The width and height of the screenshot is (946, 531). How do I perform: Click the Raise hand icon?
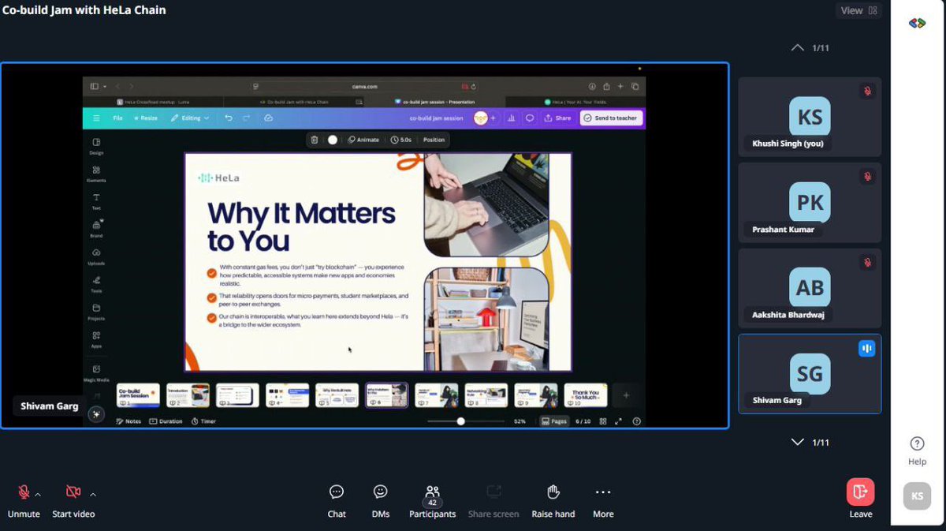click(553, 492)
